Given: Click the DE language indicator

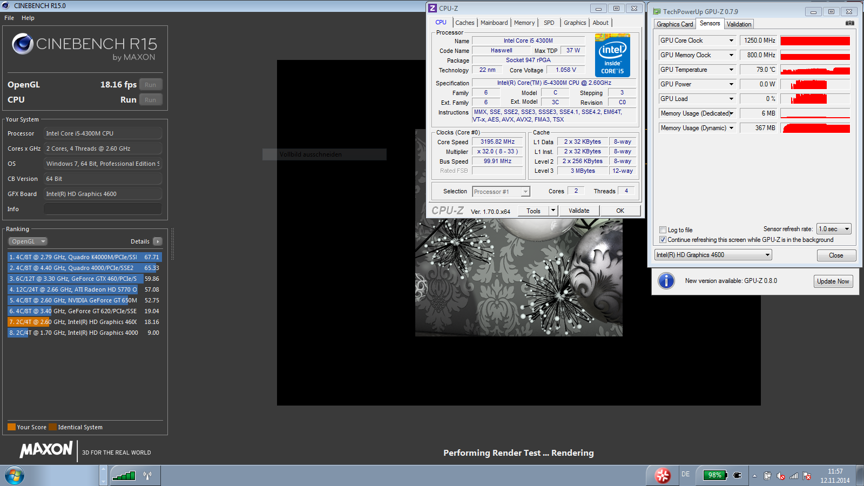Looking at the screenshot, I should coord(686,474).
